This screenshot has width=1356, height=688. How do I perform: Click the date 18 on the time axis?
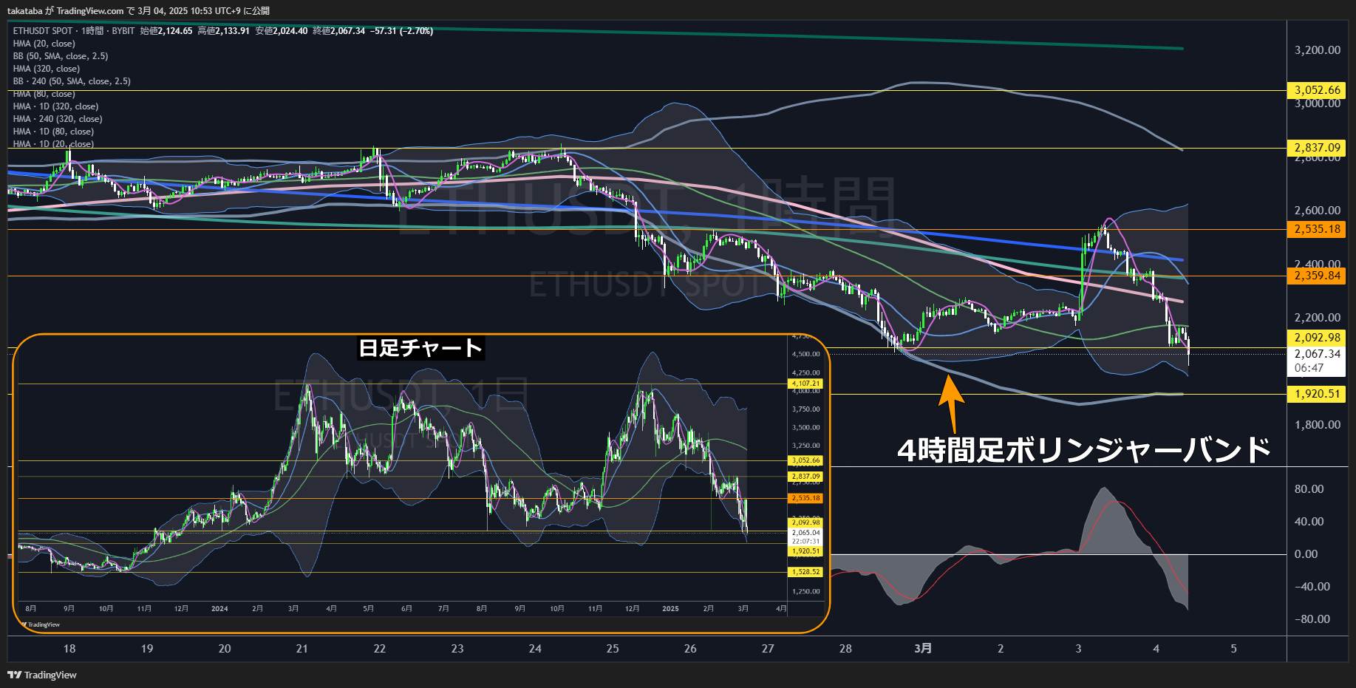69,649
